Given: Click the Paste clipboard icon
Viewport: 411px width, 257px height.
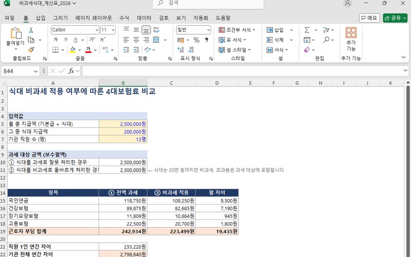Looking at the screenshot, I should (15, 33).
